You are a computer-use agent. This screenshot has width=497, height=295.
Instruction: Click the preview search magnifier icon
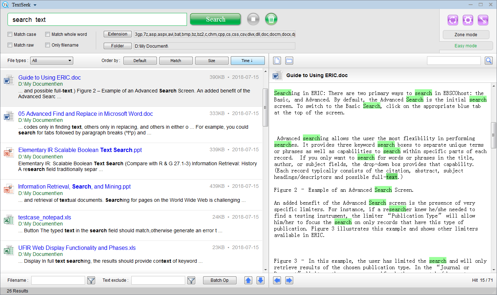point(488,61)
